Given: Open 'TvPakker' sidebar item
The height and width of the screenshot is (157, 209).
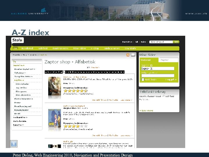Looking at the screenshot, I should pos(20,73).
